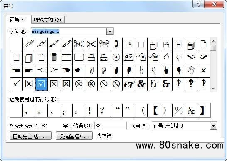Click the symbol grid scrollbar thumb
The image size is (227, 161).
click(x=213, y=47)
